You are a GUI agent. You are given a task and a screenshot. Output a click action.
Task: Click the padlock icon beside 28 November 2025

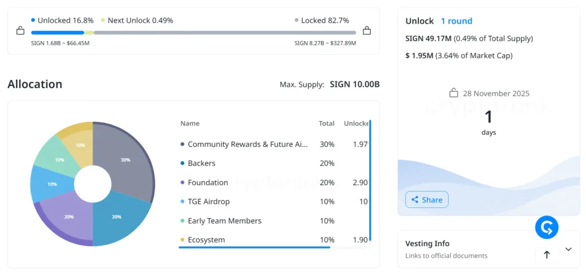click(453, 93)
